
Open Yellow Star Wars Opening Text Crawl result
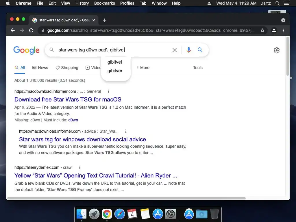(96, 175)
